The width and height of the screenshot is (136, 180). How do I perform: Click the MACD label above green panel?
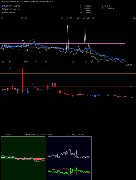click(x=8, y=135)
